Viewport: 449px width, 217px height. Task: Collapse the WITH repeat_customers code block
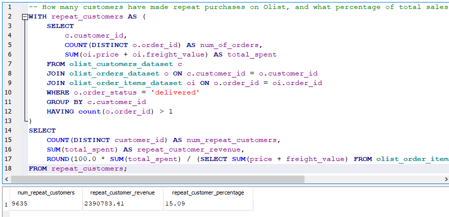click(25, 17)
